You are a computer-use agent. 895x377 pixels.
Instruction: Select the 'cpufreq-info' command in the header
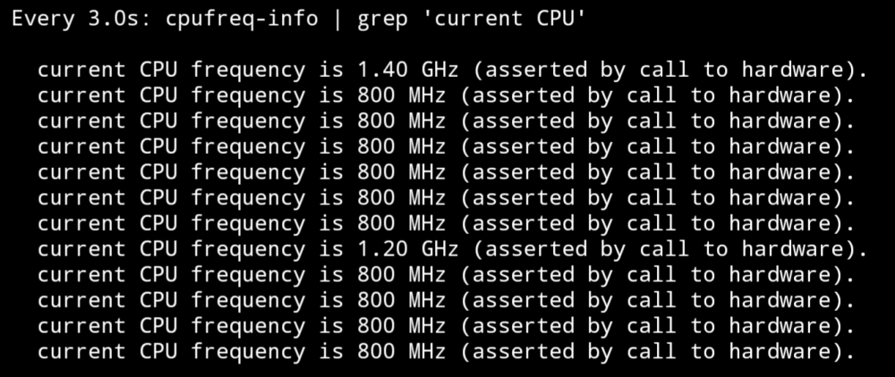[x=242, y=20]
